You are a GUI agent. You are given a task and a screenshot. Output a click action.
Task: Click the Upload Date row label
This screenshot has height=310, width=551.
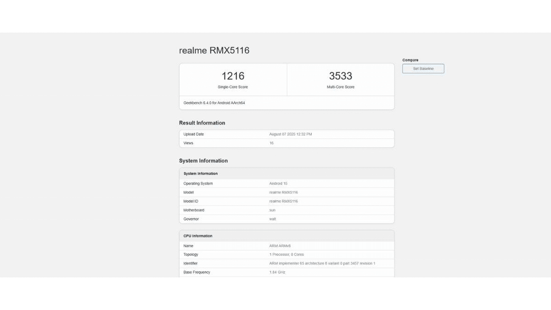pos(194,134)
